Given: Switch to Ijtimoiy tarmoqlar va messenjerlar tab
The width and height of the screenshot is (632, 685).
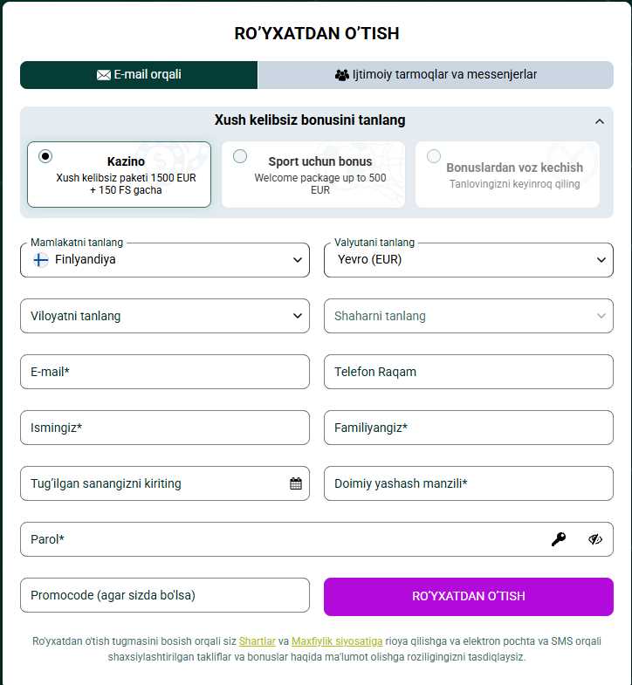Looking at the screenshot, I should tap(436, 75).
